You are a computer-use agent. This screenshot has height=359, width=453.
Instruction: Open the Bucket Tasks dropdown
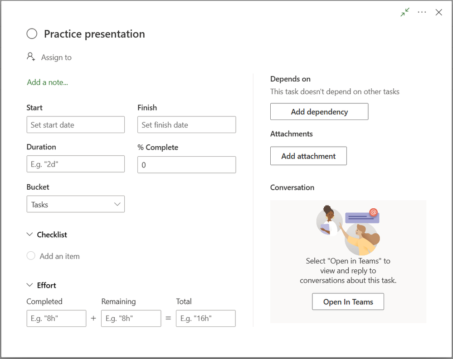76,204
